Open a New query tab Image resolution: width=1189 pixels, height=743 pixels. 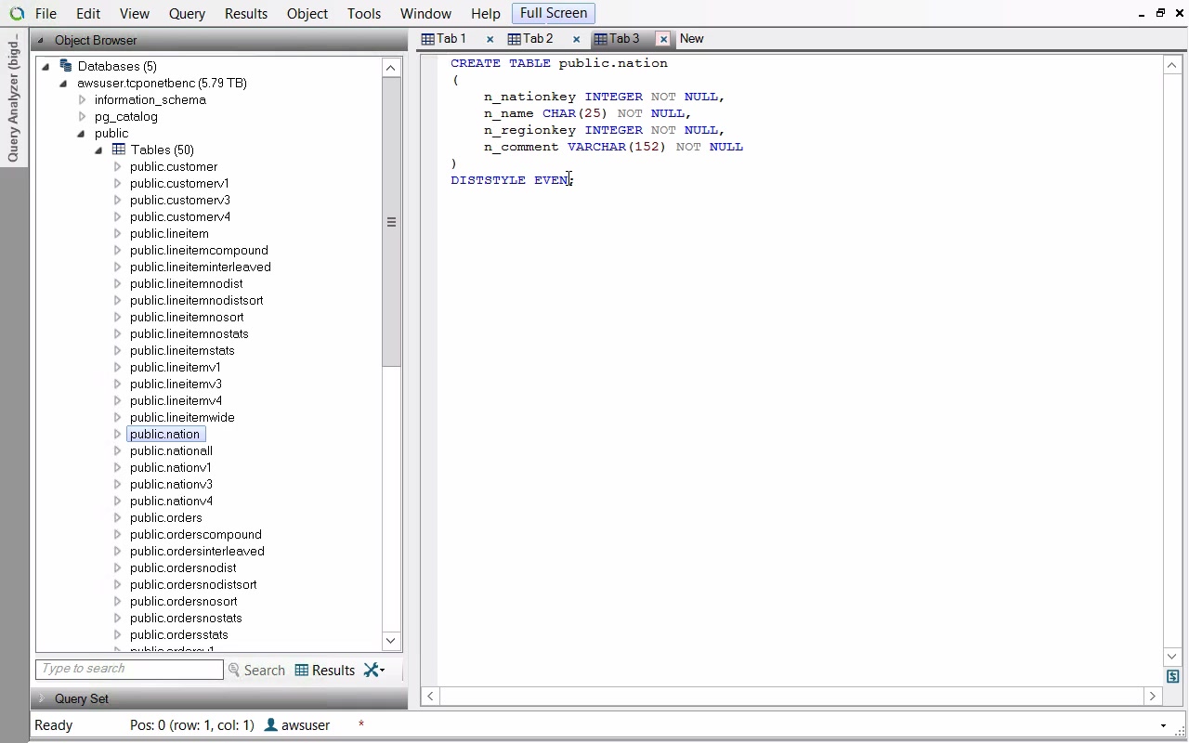click(x=691, y=39)
